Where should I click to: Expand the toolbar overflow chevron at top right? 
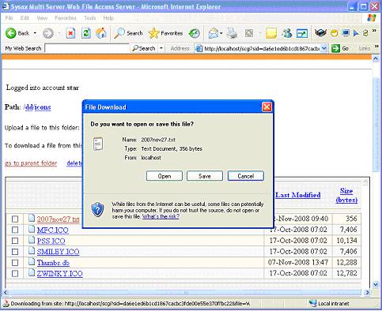tap(374, 31)
